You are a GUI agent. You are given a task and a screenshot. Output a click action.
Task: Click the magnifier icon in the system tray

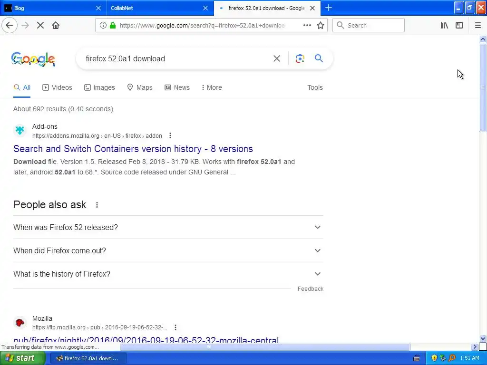[x=452, y=358]
